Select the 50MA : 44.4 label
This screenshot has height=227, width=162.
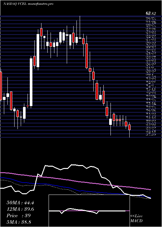coord(20,203)
